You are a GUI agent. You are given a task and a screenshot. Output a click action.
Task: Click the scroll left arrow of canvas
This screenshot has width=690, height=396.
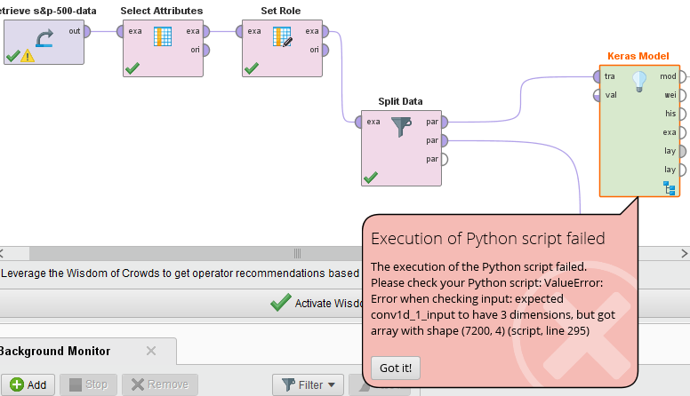click(2, 254)
